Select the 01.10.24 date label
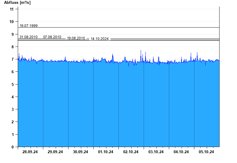 click(106, 152)
